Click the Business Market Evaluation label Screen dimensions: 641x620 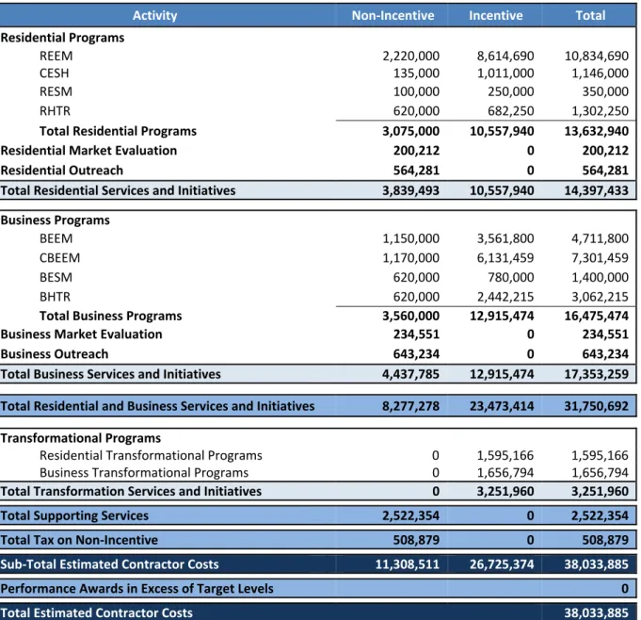coord(81,334)
